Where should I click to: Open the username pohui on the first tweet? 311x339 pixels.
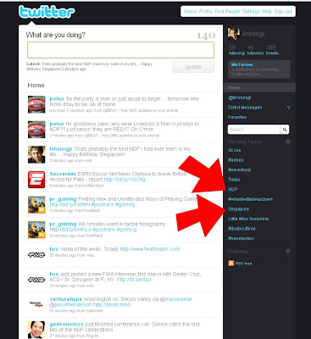[57, 99]
